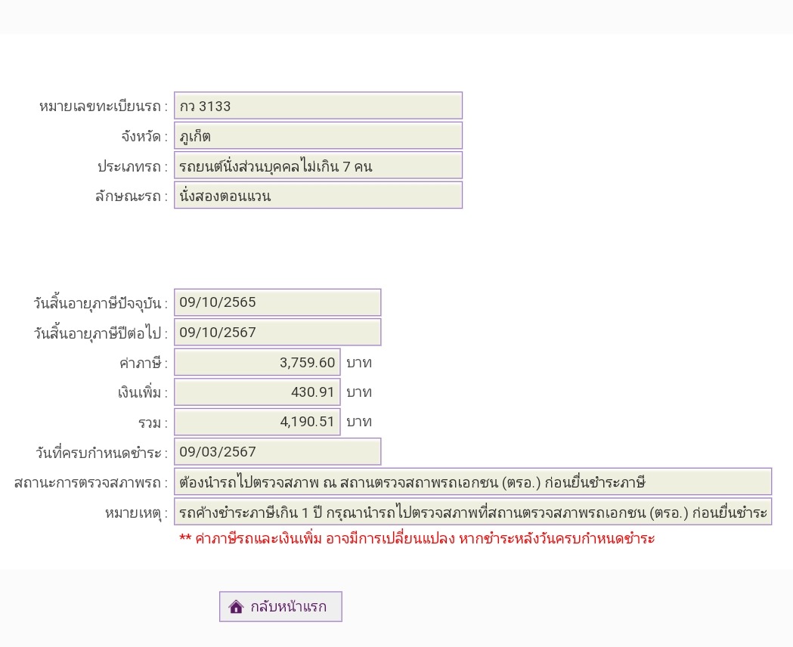
Task: Select the หมายเลขทะเบียนรถ field showing กว 3133
Action: click(318, 106)
